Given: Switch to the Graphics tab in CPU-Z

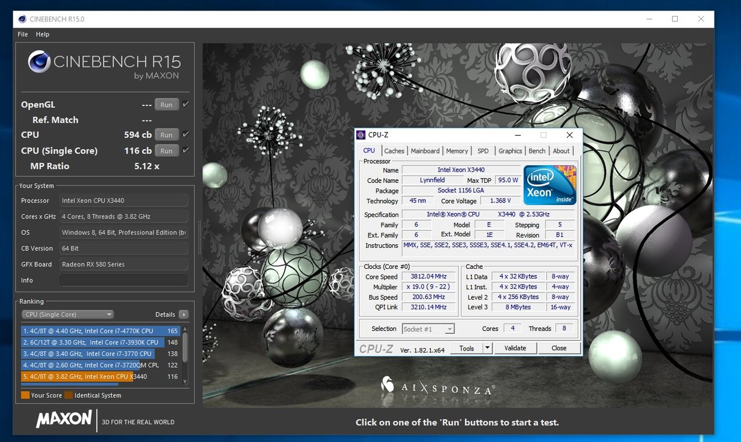Looking at the screenshot, I should (x=510, y=151).
